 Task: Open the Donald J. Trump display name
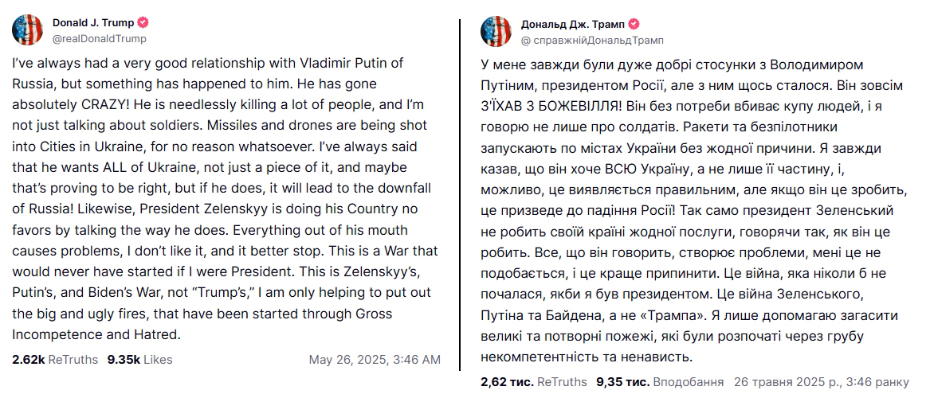pyautogui.click(x=93, y=22)
